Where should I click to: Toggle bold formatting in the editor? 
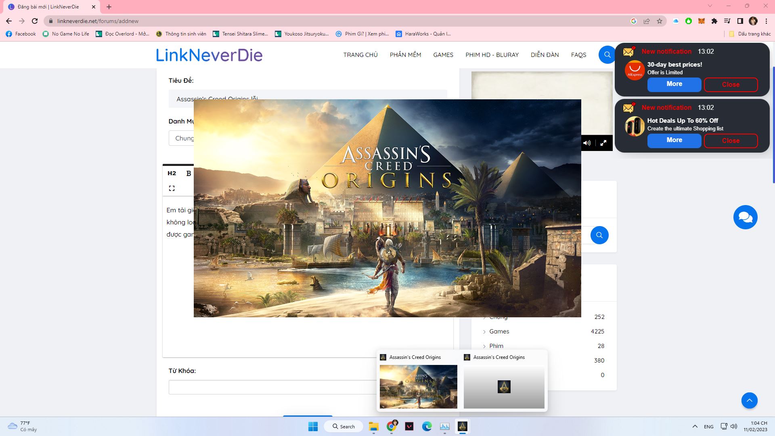pyautogui.click(x=188, y=173)
